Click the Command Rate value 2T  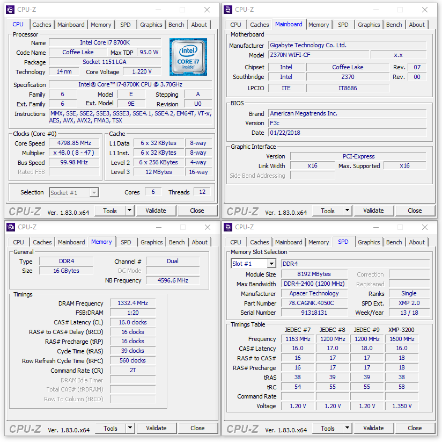133,371
